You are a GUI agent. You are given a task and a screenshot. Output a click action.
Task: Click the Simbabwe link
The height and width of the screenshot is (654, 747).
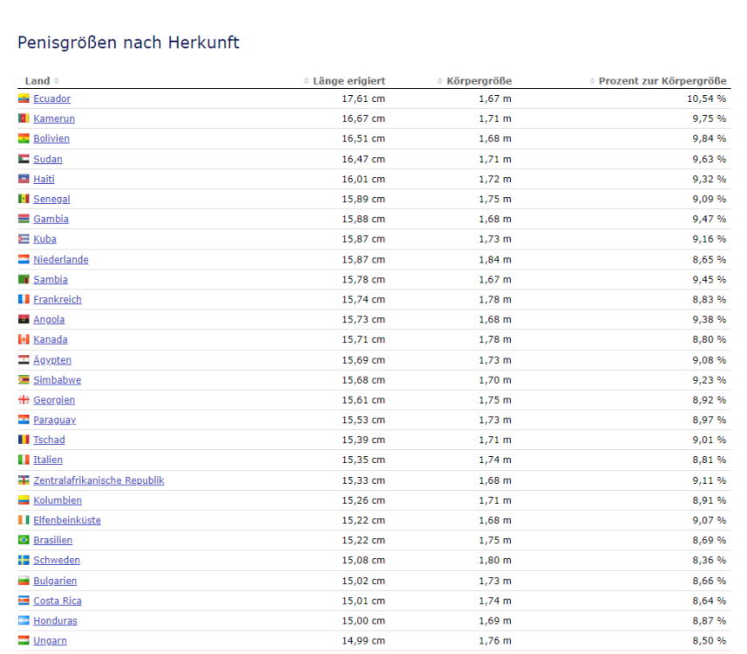point(58,380)
